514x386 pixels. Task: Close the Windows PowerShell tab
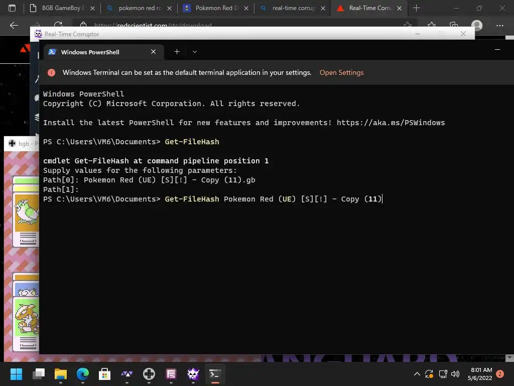(x=153, y=52)
